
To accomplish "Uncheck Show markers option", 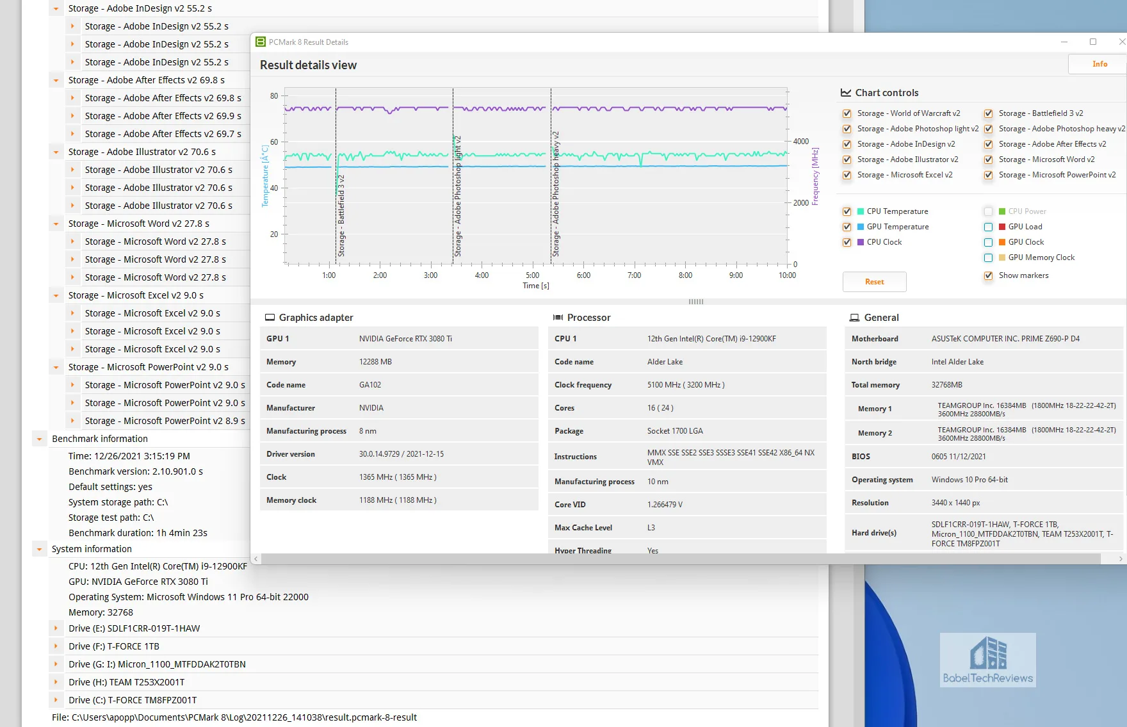I will [988, 275].
